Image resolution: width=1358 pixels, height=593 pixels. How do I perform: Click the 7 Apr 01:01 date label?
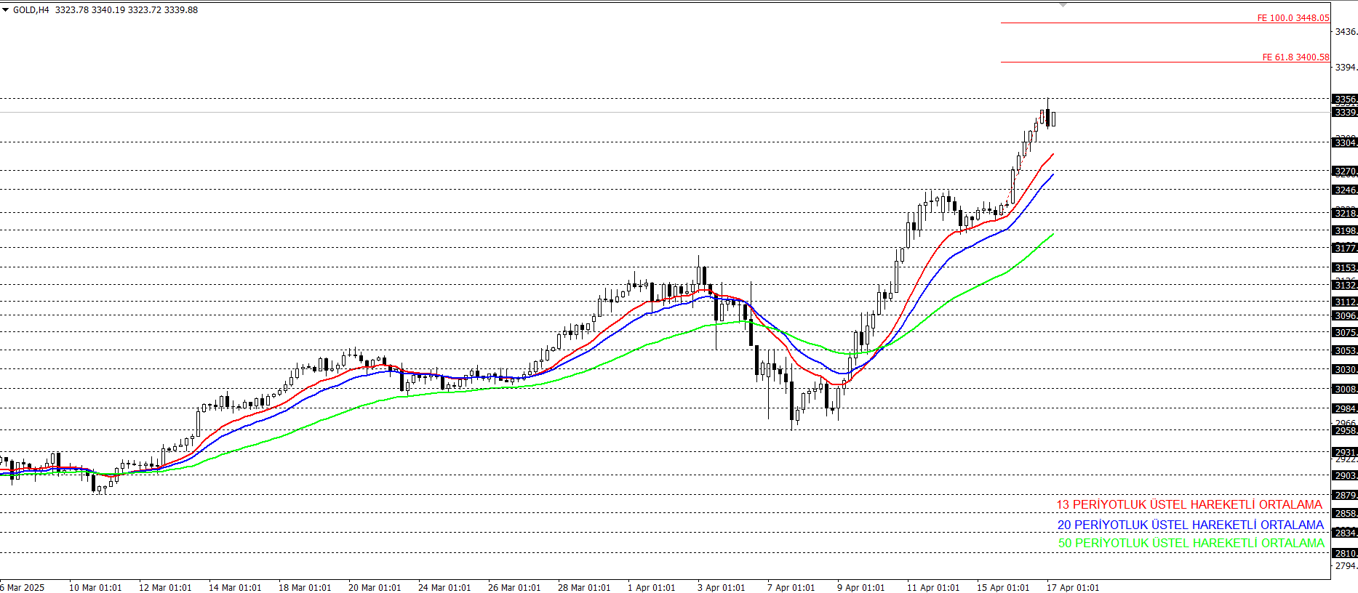791,587
